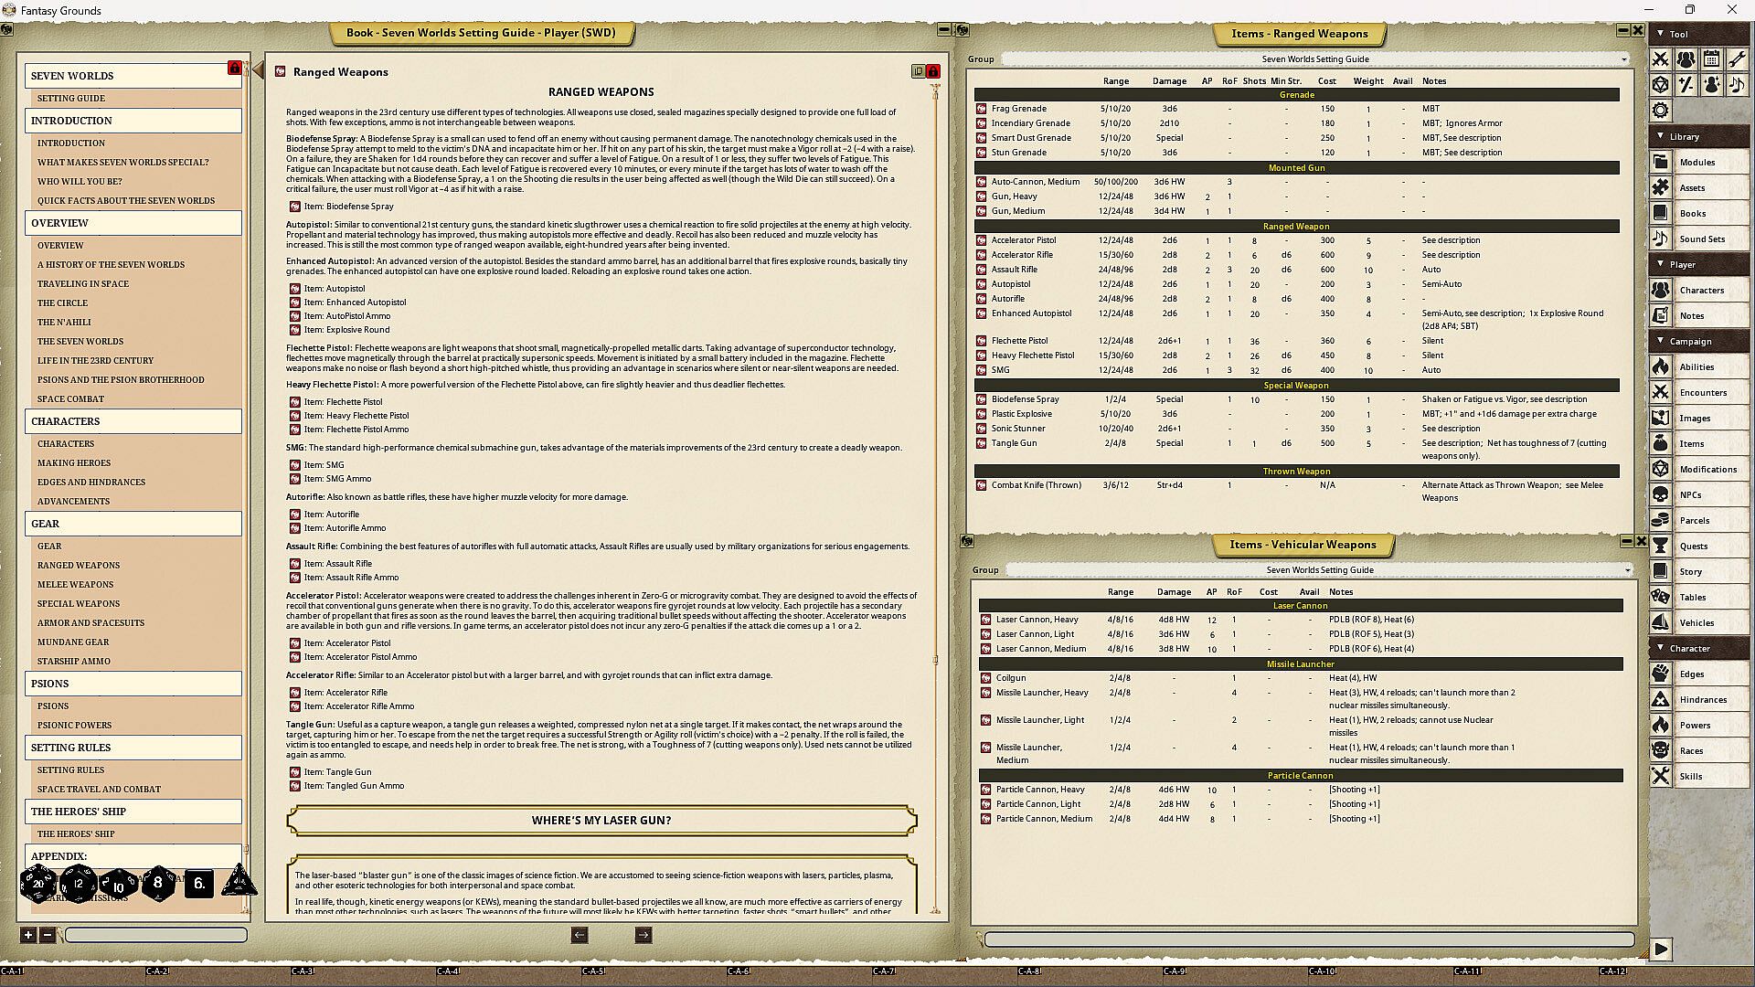This screenshot has width=1755, height=987.
Task: Click the chat input field at bottom
Action: coord(1308,939)
